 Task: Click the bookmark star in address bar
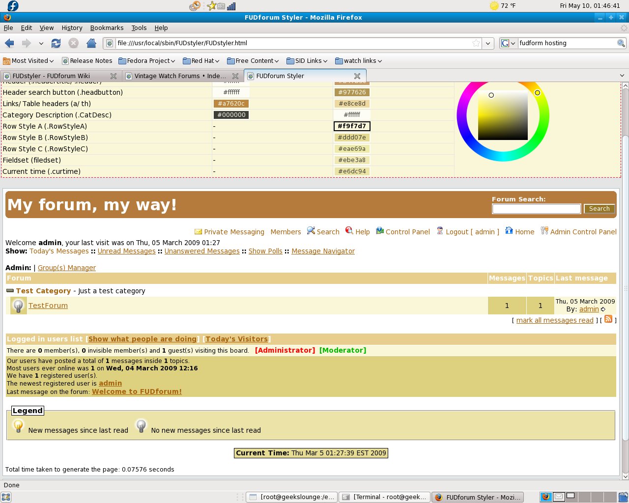(x=476, y=43)
